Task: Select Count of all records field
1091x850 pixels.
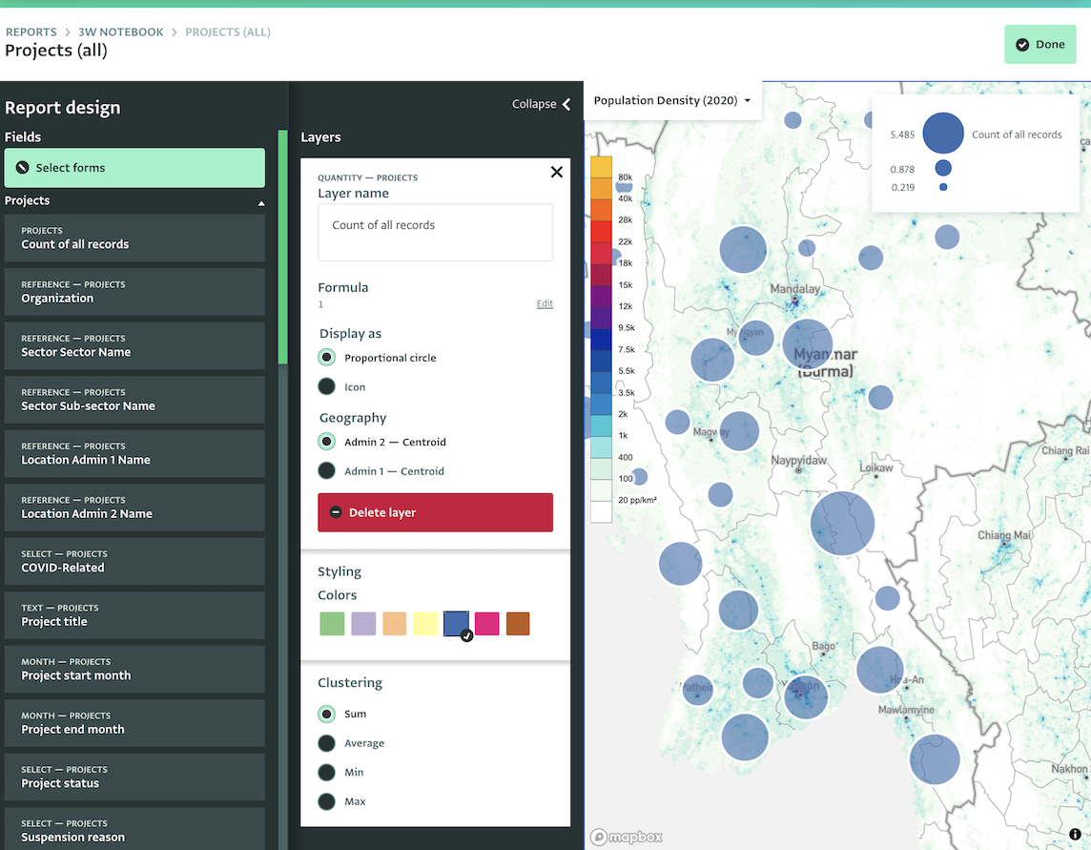Action: [x=134, y=238]
